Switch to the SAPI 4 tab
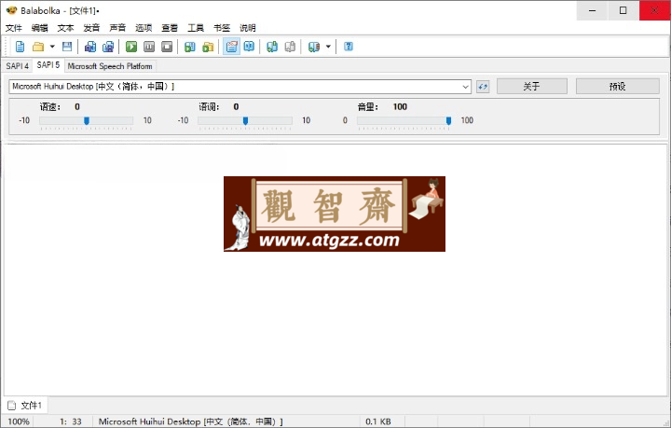 click(17, 66)
